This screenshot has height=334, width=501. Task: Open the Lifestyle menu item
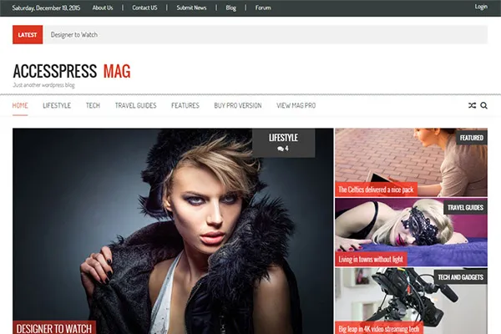click(57, 106)
